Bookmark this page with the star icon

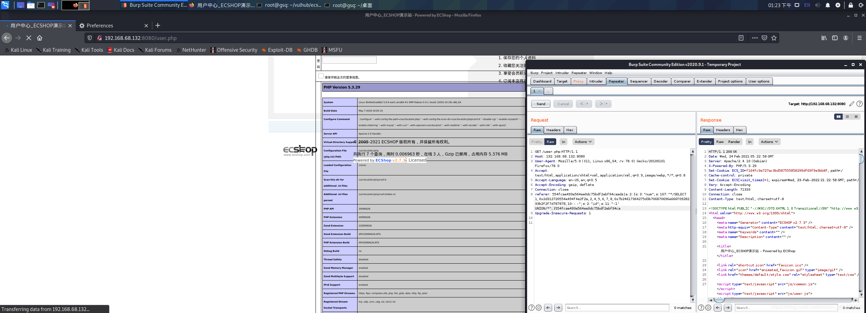point(774,38)
